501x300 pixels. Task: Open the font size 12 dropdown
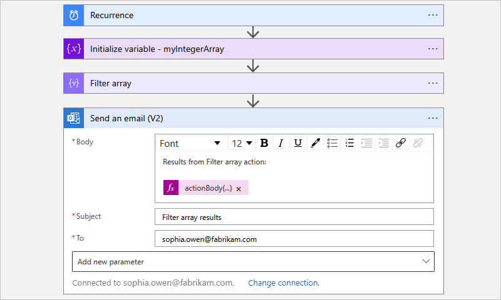(242, 143)
